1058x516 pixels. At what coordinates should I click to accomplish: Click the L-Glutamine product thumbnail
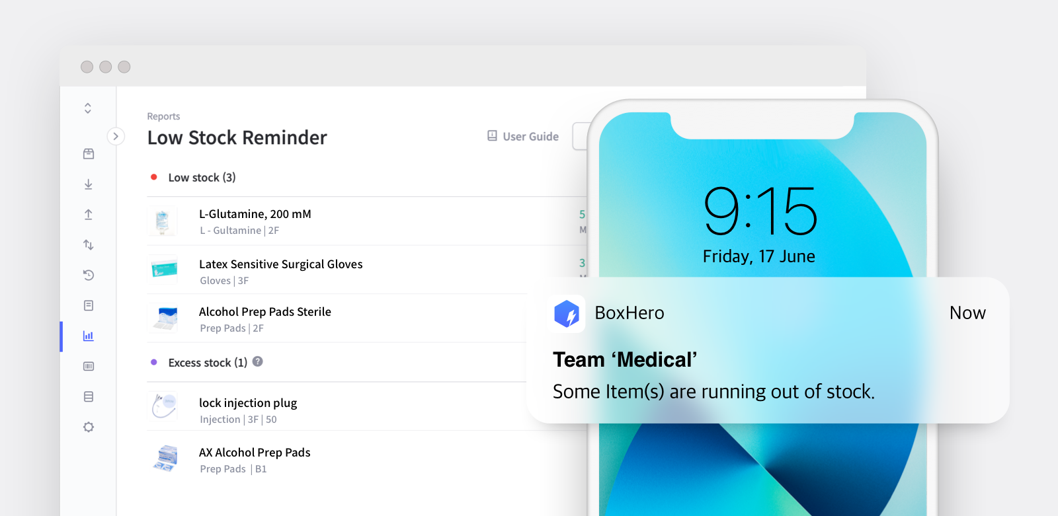coord(163,221)
